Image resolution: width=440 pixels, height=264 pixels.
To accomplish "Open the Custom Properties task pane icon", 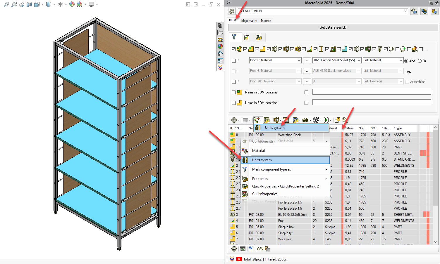I will (x=220, y=60).
